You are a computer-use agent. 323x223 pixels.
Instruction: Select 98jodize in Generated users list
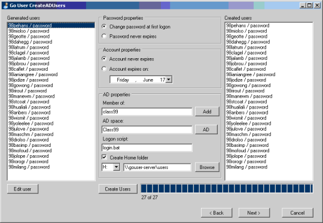pos(51,80)
